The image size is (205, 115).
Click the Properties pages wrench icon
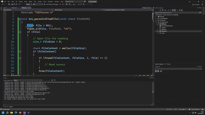click(161, 71)
